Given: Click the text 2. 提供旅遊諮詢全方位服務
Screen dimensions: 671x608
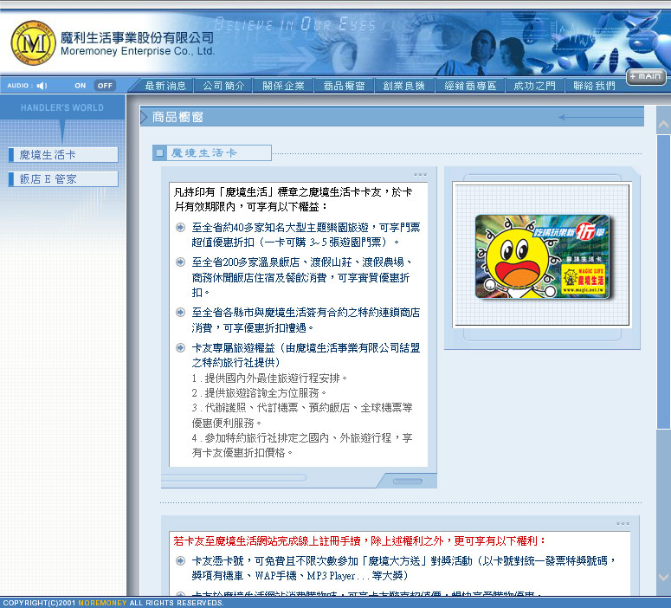Looking at the screenshot, I should pyautogui.click(x=259, y=393).
